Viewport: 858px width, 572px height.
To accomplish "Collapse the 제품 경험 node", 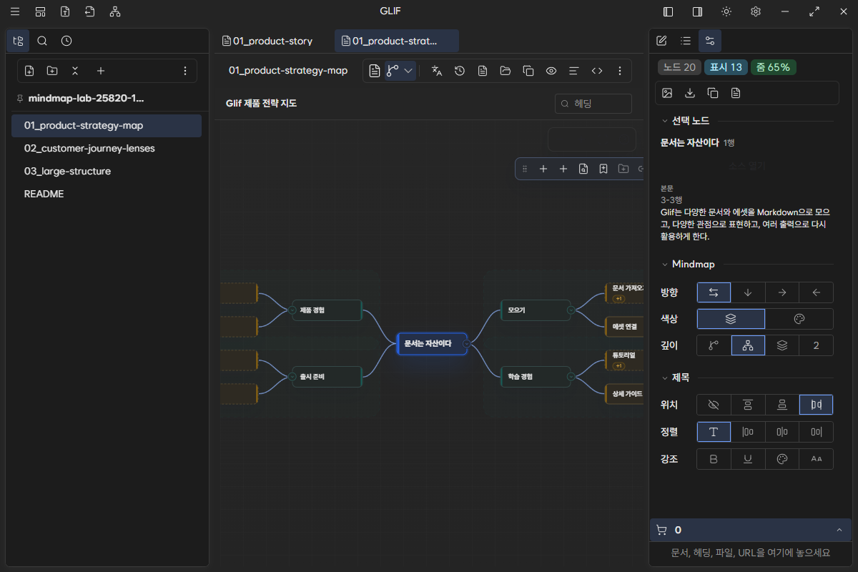I will click(x=292, y=310).
